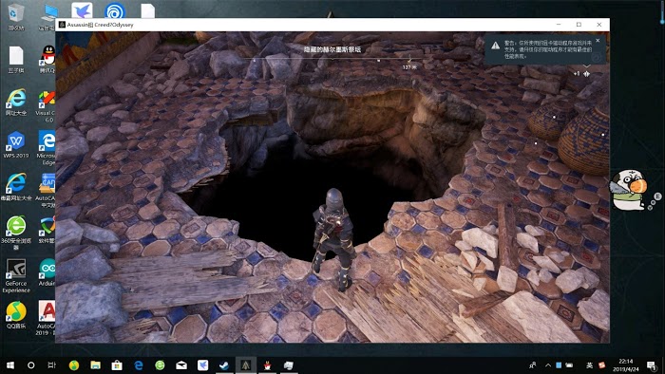This screenshot has width=665, height=374.
Task: Open the clock showing 22:14
Action: pos(625,365)
